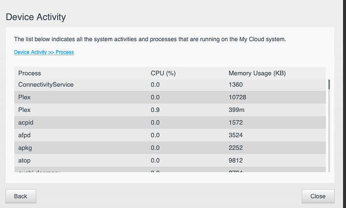Click the 1360 memory usage value

point(236,85)
